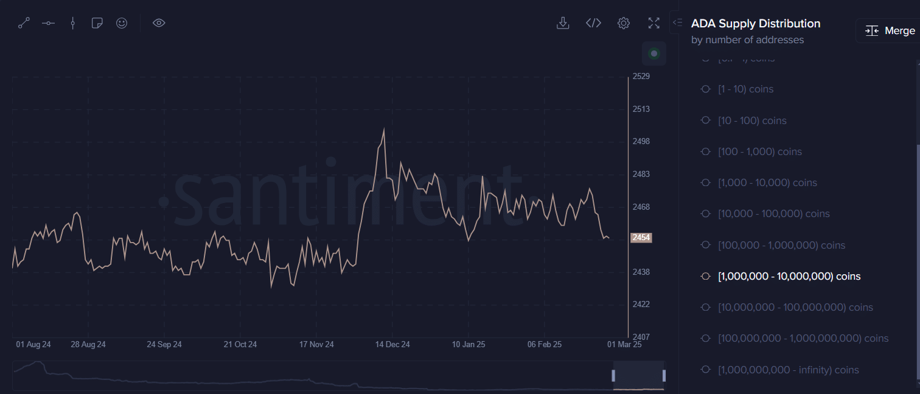Click the ADA Supply Distribution title
The width and height of the screenshot is (920, 394).
[x=756, y=24]
